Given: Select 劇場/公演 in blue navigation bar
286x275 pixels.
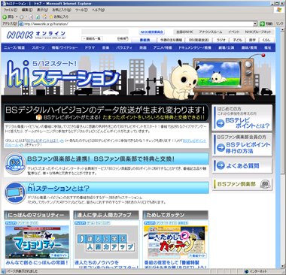Looking at the screenshot, I should coord(227,47).
